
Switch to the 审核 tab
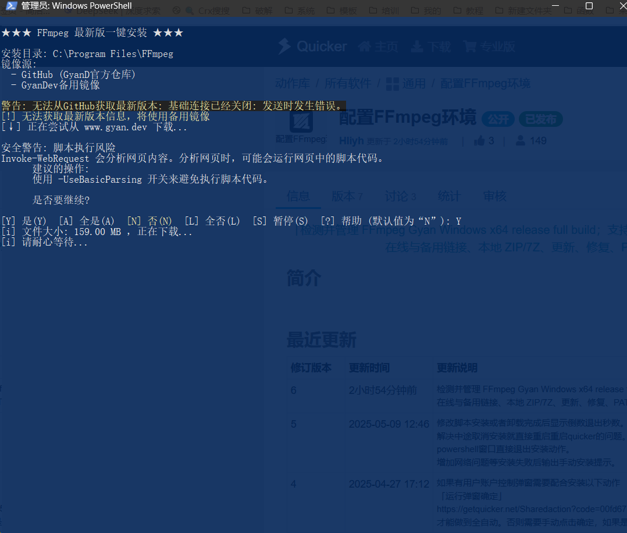(x=494, y=196)
